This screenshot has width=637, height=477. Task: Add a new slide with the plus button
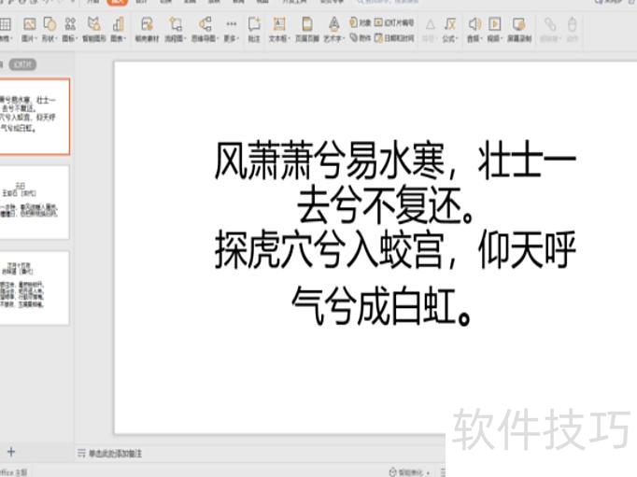11,452
